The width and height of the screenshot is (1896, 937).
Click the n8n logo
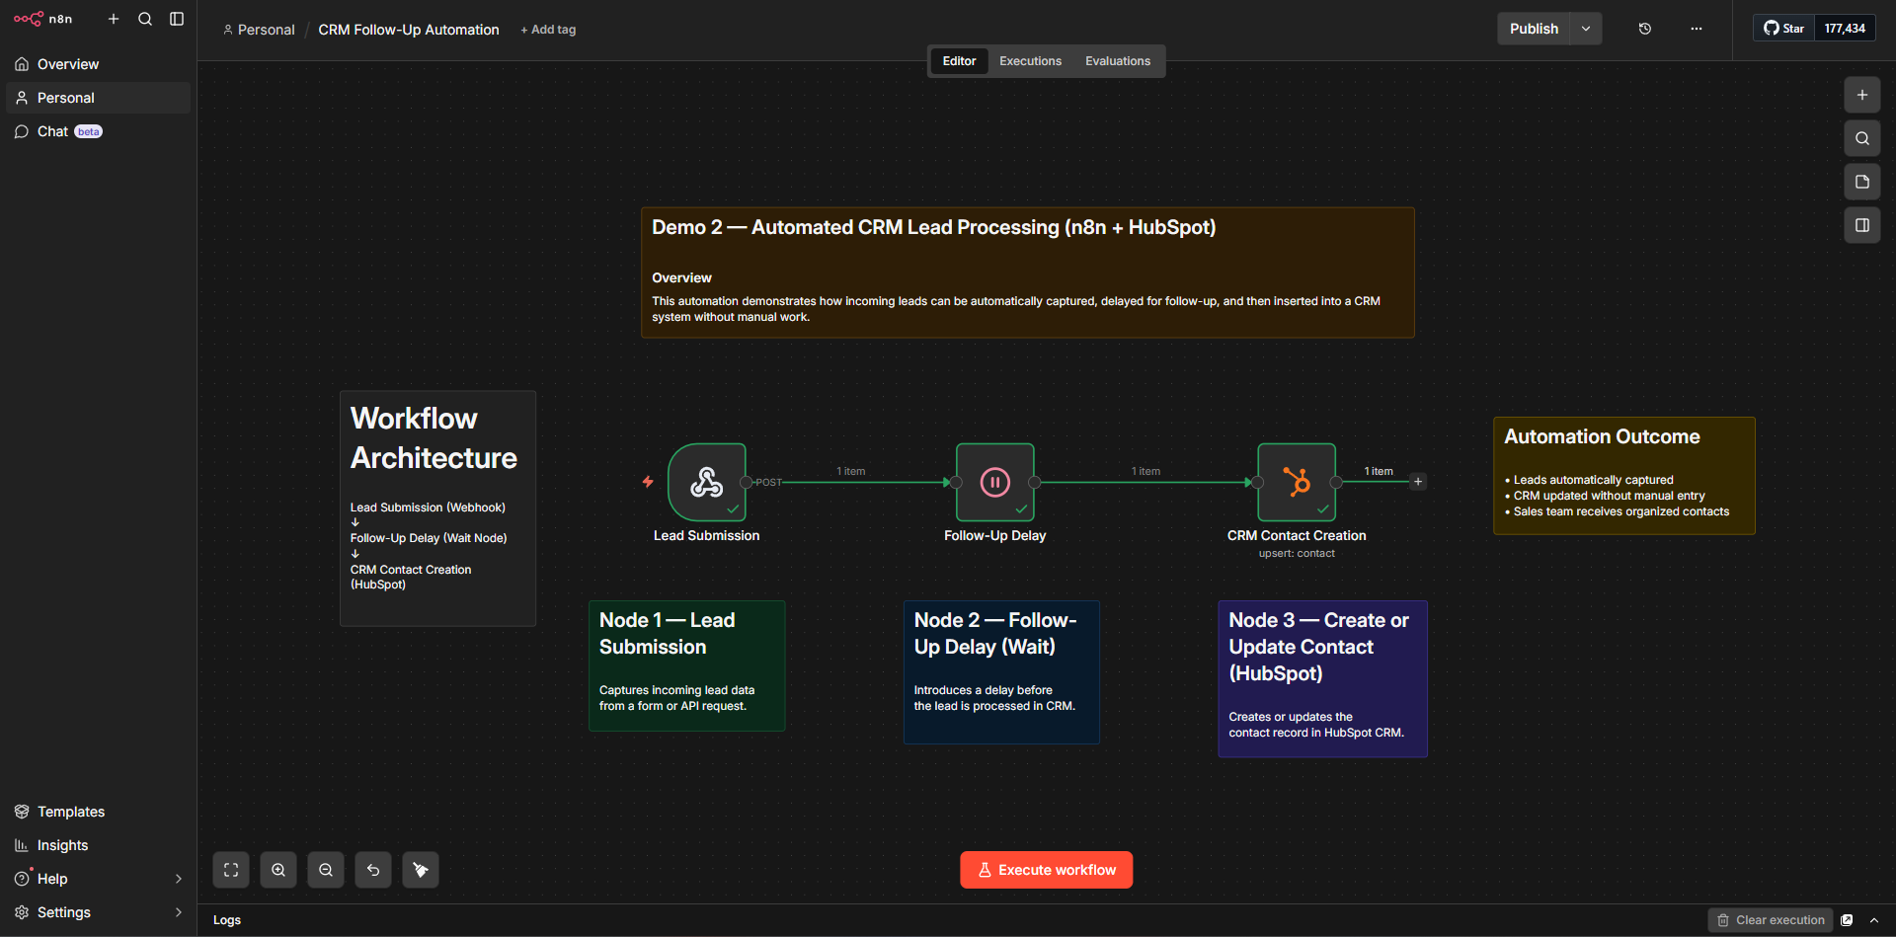coord(42,19)
